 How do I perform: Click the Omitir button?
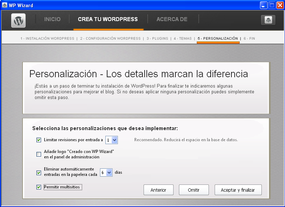coord(194,190)
